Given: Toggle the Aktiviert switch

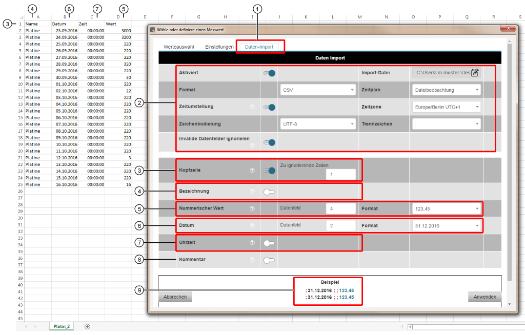Looking at the screenshot, I should click(x=269, y=73).
